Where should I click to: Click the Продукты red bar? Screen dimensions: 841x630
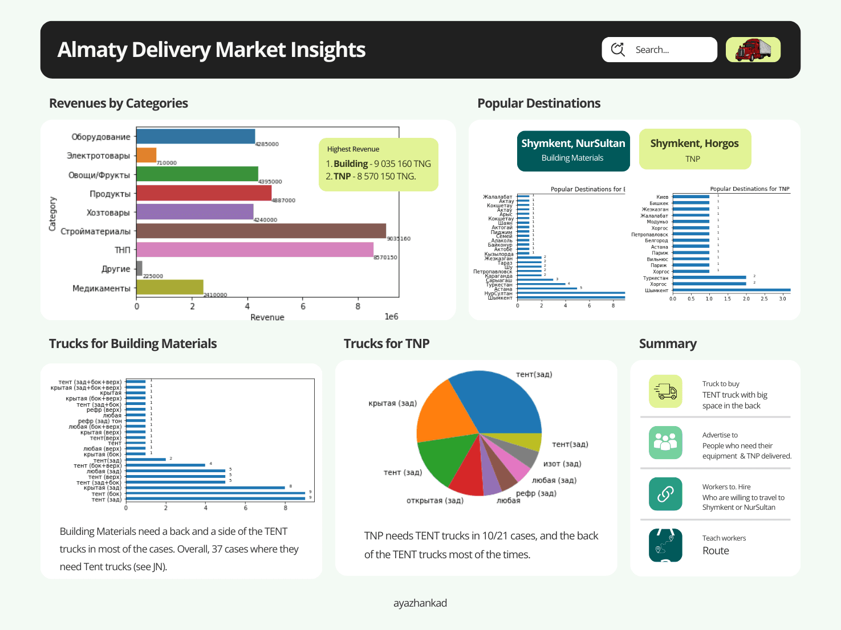tap(204, 193)
